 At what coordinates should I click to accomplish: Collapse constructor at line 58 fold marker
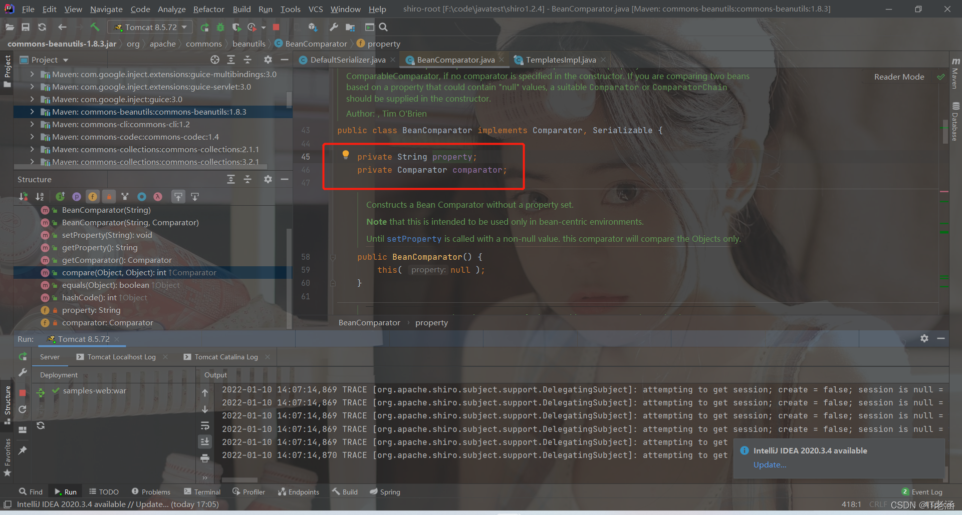[x=333, y=257]
